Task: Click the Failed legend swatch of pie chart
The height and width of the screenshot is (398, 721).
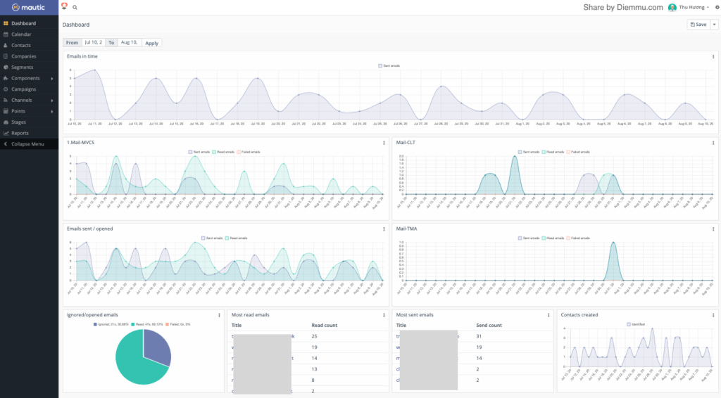Action: click(x=167, y=325)
